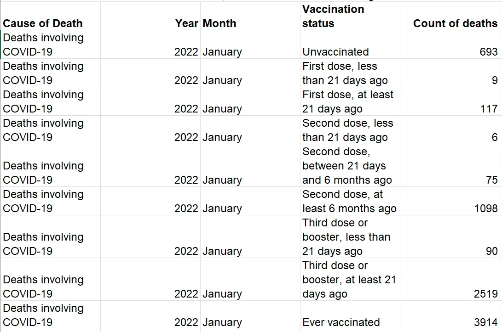Click the cell with count 3914
The height and width of the screenshot is (332, 502).
pyautogui.click(x=450, y=315)
